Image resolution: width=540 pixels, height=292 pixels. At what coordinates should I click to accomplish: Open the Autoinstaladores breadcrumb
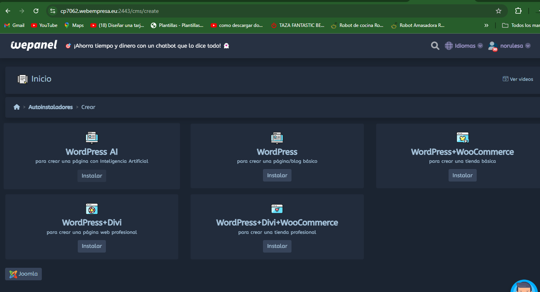[x=50, y=107]
